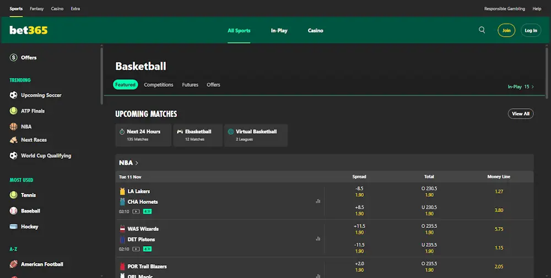Image resolution: width=551 pixels, height=278 pixels.
Task: Click the Join button
Action: [x=506, y=31]
